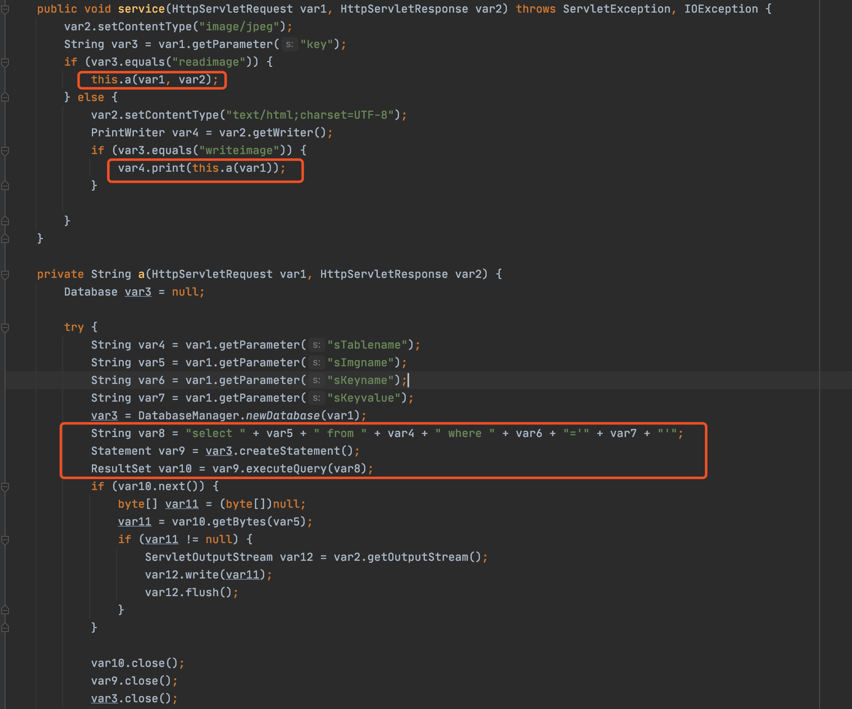Image resolution: width=852 pixels, height=709 pixels.
Task: Click the fold icon beside the try block
Action: click(5, 327)
